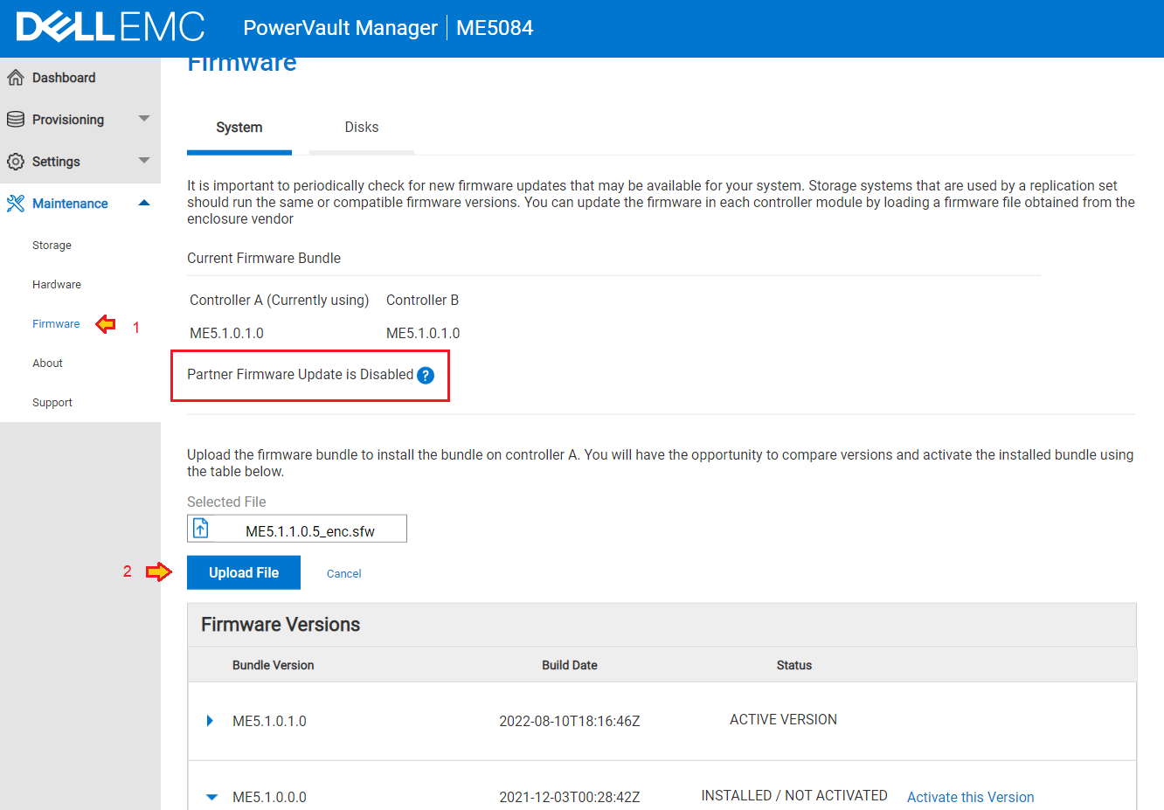The width and height of the screenshot is (1164, 810).
Task: Activate the ME5.1.0.0.0 firmware version
Action: pos(970,796)
